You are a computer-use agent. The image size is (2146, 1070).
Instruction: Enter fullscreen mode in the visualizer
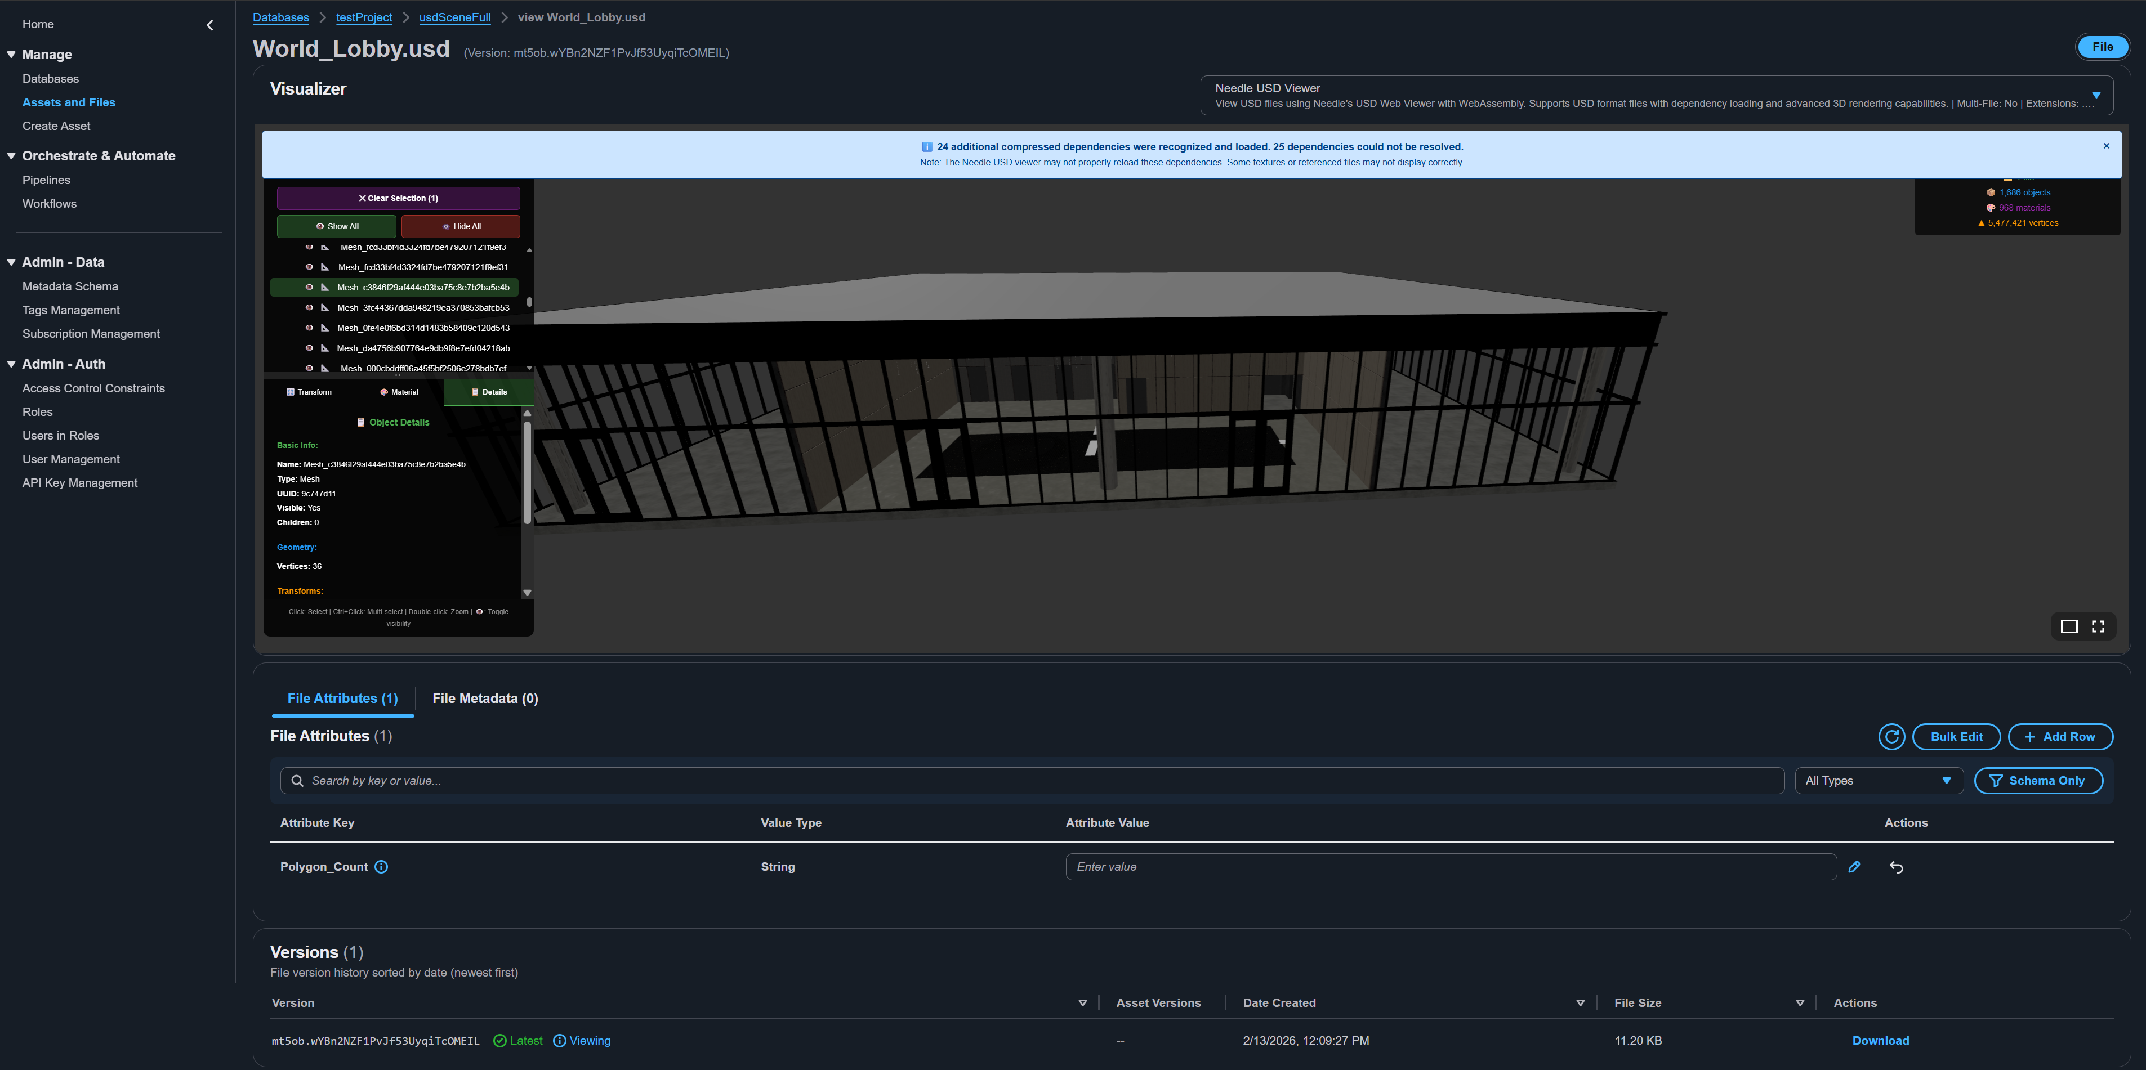click(x=2098, y=626)
